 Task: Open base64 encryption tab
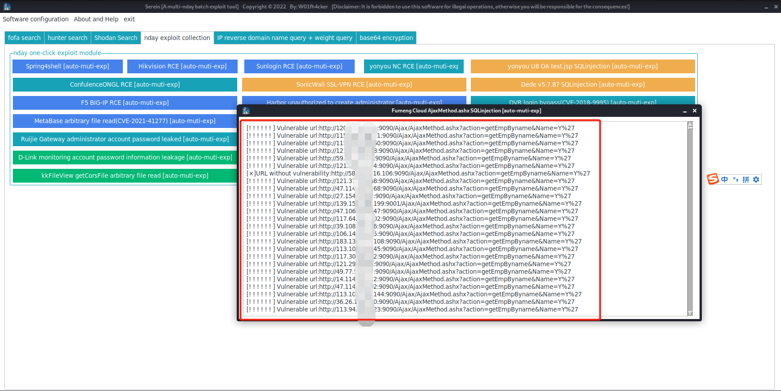click(x=386, y=38)
